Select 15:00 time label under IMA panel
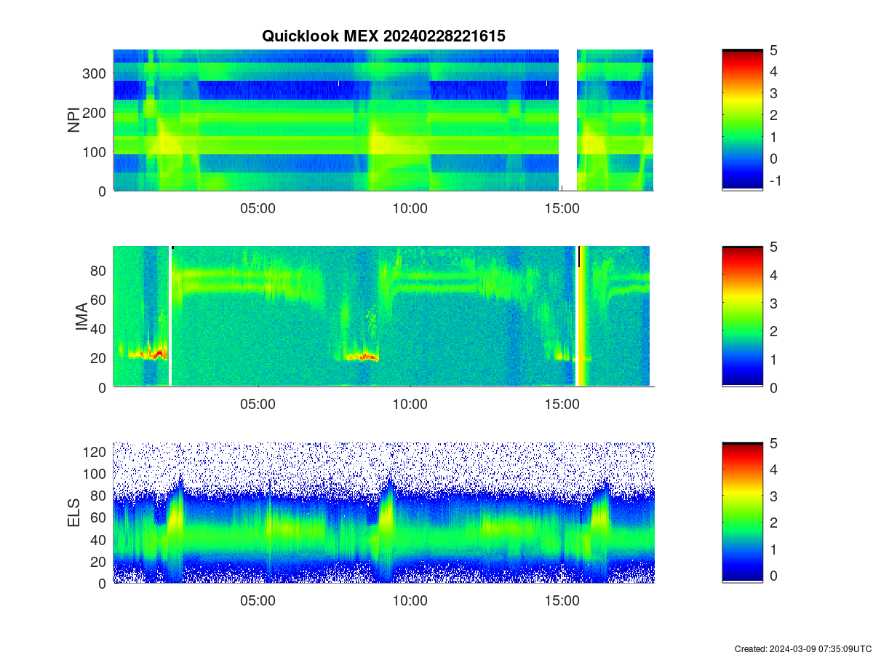The width and height of the screenshot is (873, 655). coord(562,405)
